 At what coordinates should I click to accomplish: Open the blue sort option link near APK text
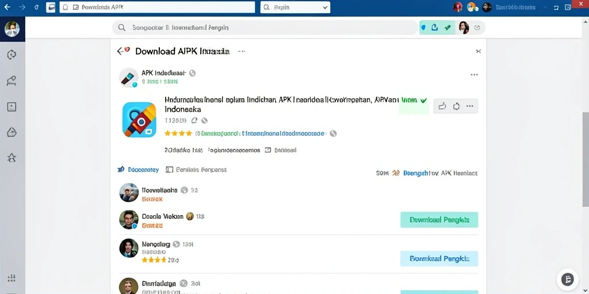pyautogui.click(x=415, y=173)
